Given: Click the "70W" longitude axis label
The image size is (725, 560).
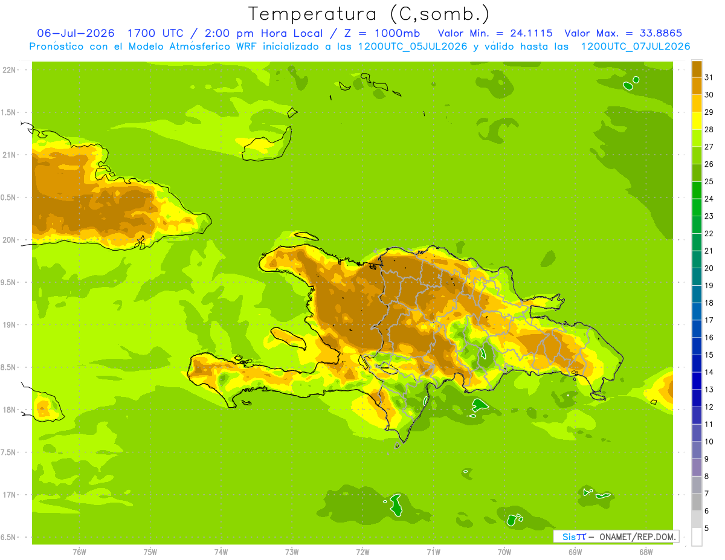Looking at the screenshot, I should (x=504, y=552).
